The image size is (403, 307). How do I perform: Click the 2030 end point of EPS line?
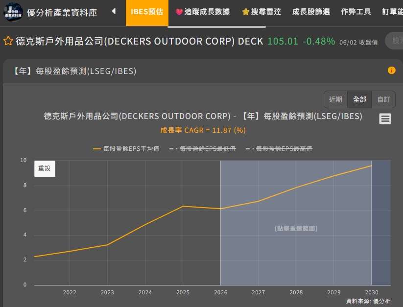pyautogui.click(x=371, y=165)
